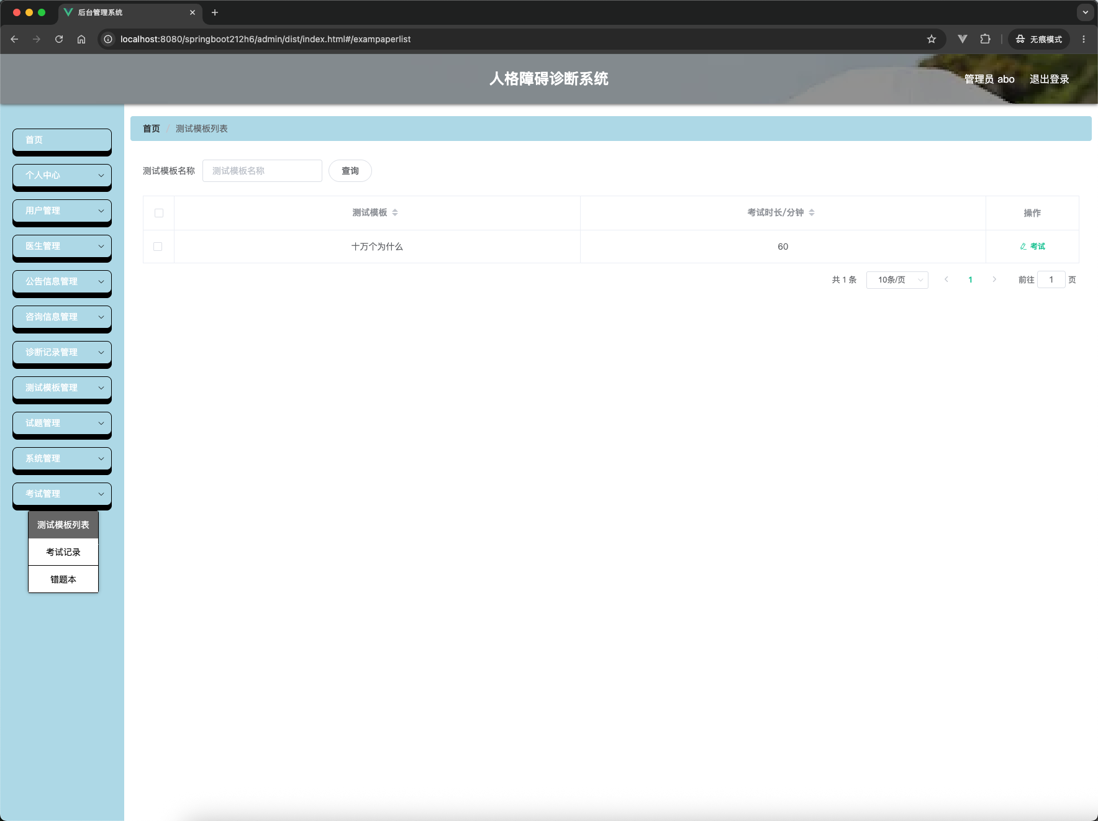Expand the 系统管理 sidebar menu

(62, 458)
